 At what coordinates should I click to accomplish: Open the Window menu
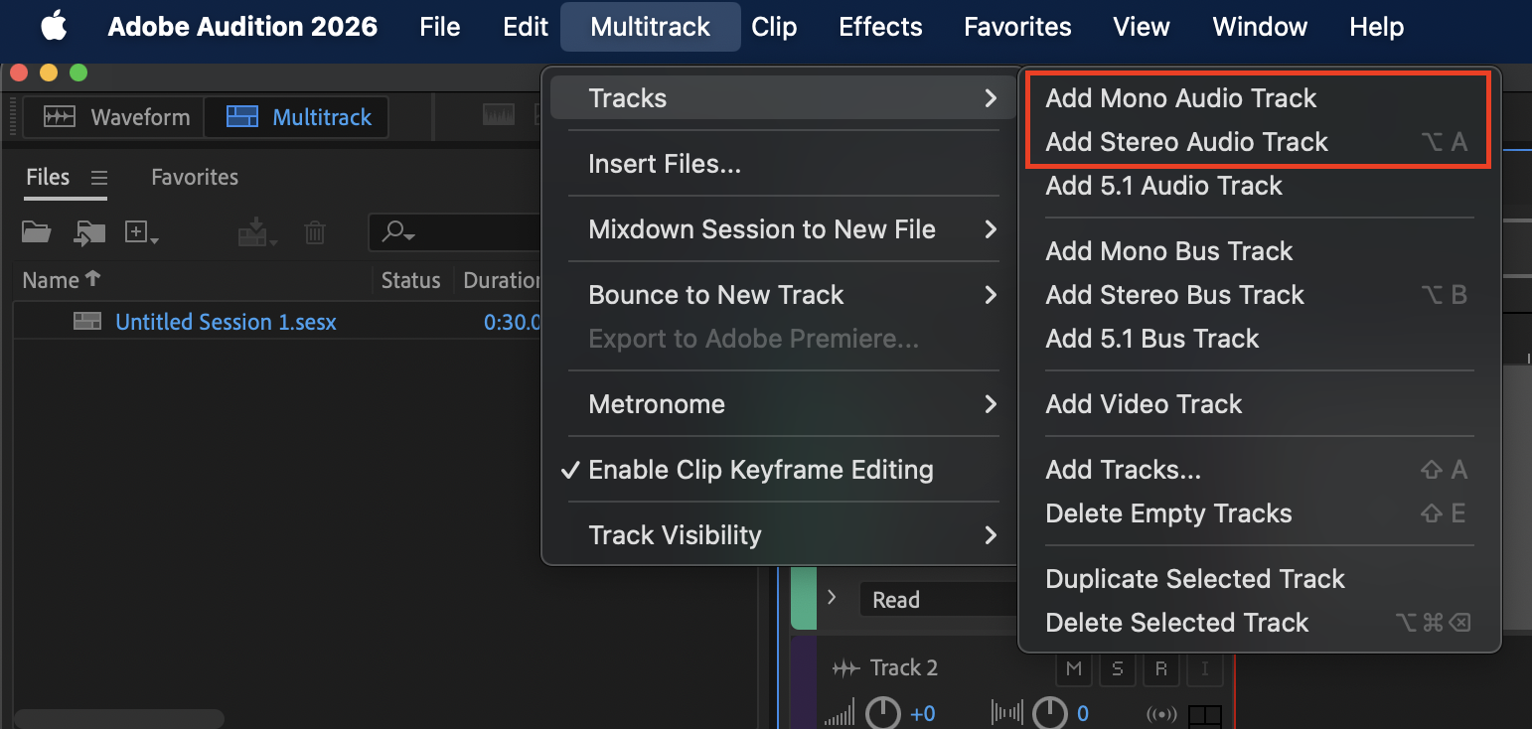click(x=1260, y=27)
